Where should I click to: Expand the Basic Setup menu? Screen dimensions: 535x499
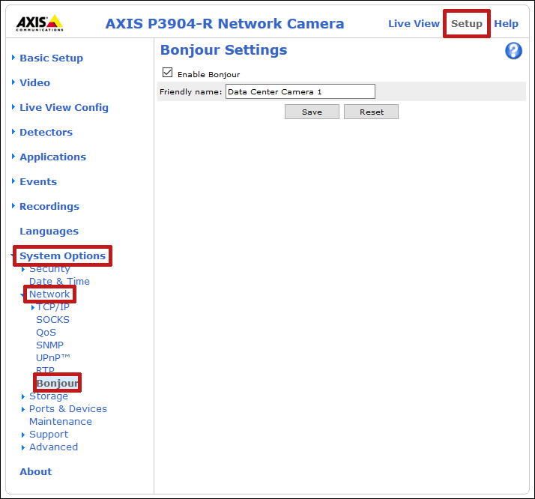[51, 58]
